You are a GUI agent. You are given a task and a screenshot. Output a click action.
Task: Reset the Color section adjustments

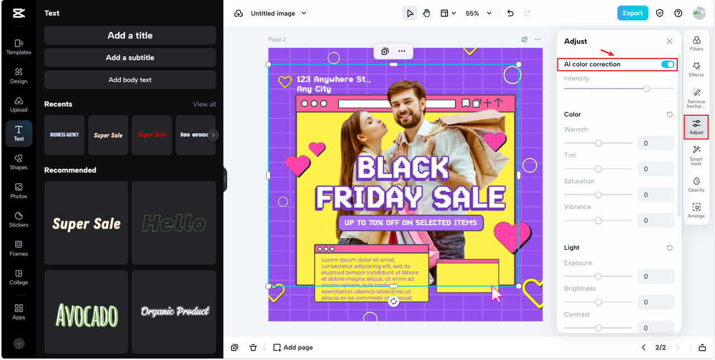[x=669, y=114]
